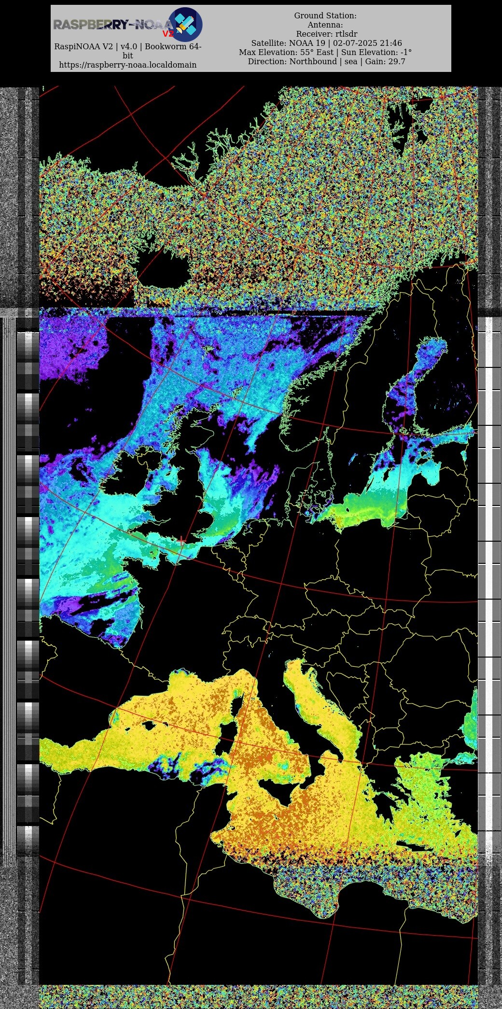
Task: Click the red cross ground station marker
Action: (x=181, y=541)
